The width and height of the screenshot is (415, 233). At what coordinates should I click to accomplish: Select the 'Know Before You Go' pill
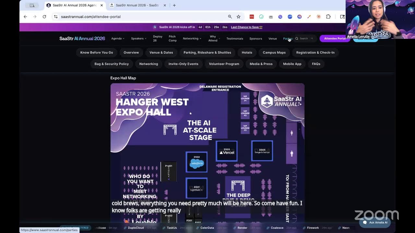click(x=97, y=52)
